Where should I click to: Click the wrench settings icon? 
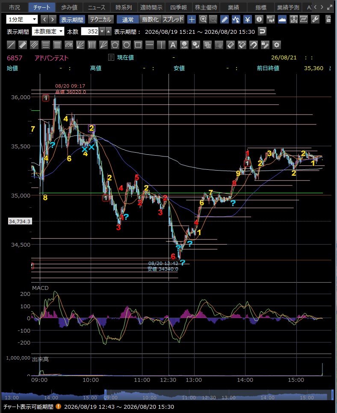(x=315, y=20)
